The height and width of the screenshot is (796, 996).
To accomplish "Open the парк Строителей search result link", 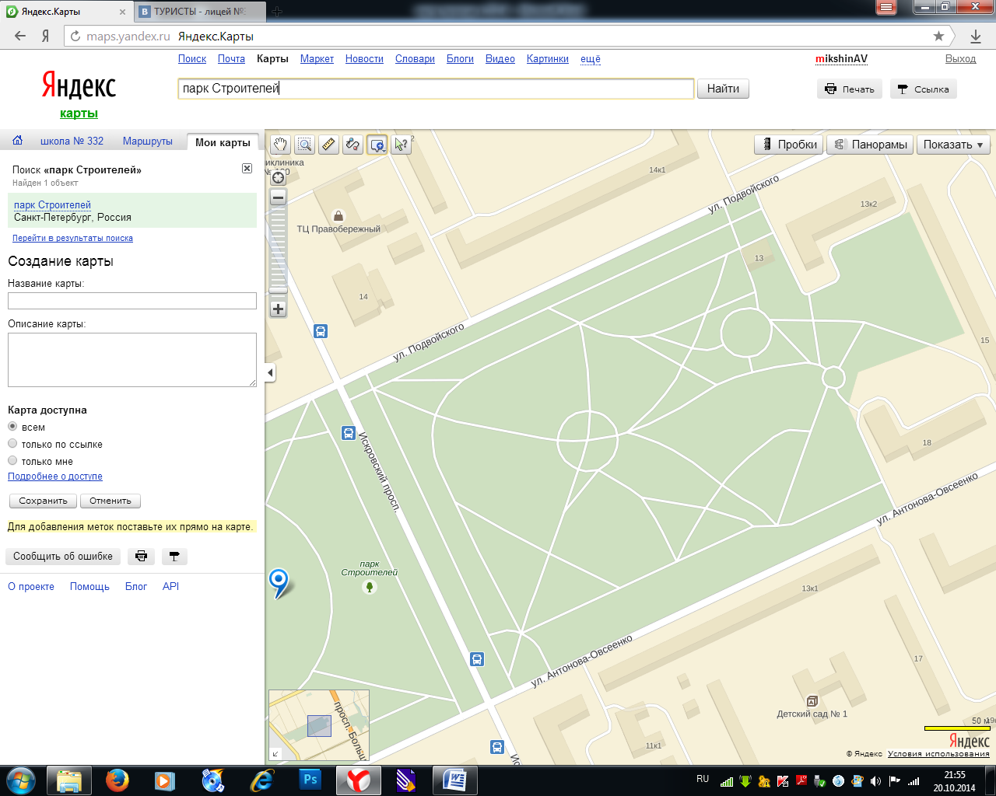I will click(x=52, y=205).
